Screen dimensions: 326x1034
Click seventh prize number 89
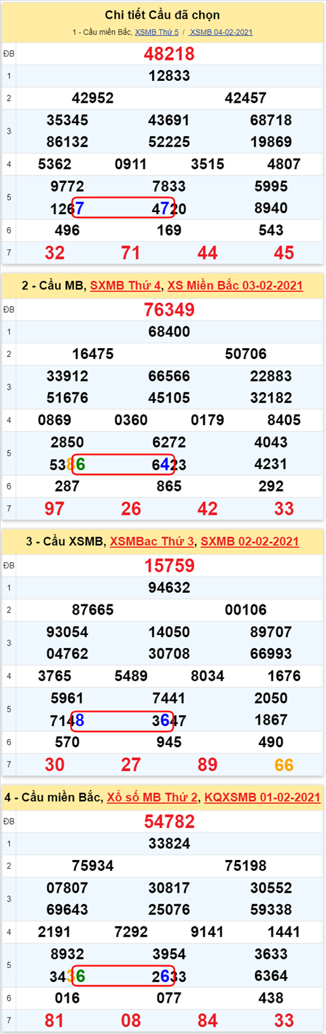[x=207, y=765]
